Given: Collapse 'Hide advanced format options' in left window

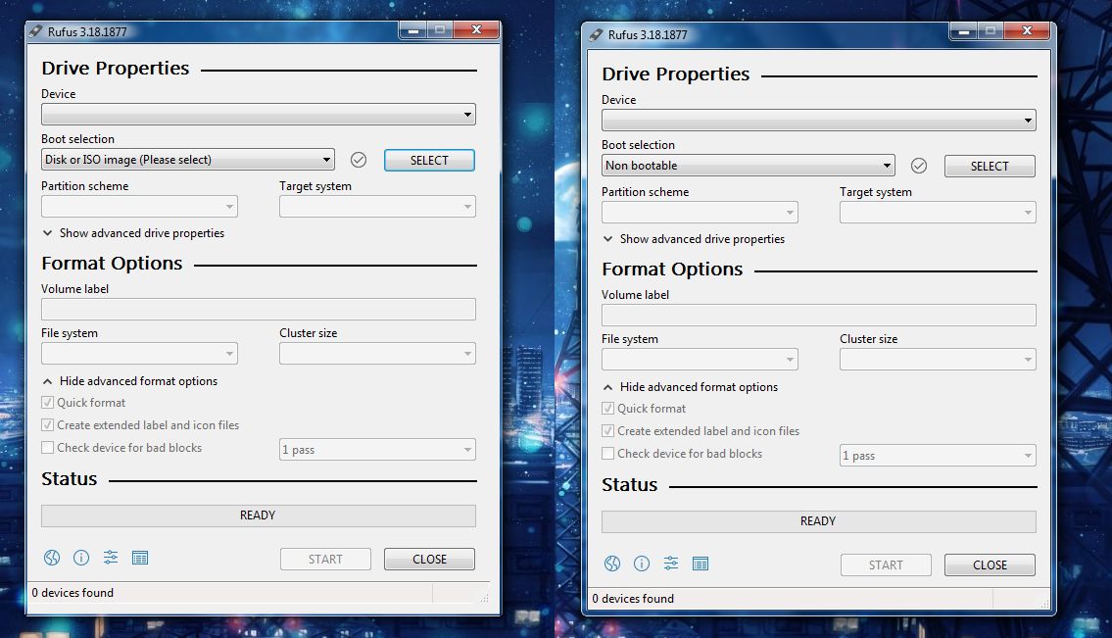Looking at the screenshot, I should click(x=138, y=381).
